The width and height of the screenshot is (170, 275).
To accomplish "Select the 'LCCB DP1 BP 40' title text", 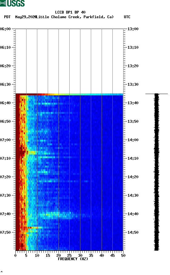I will [70, 12].
